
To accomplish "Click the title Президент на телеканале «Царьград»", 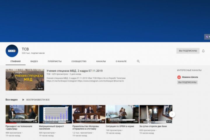I will tap(19, 127).
